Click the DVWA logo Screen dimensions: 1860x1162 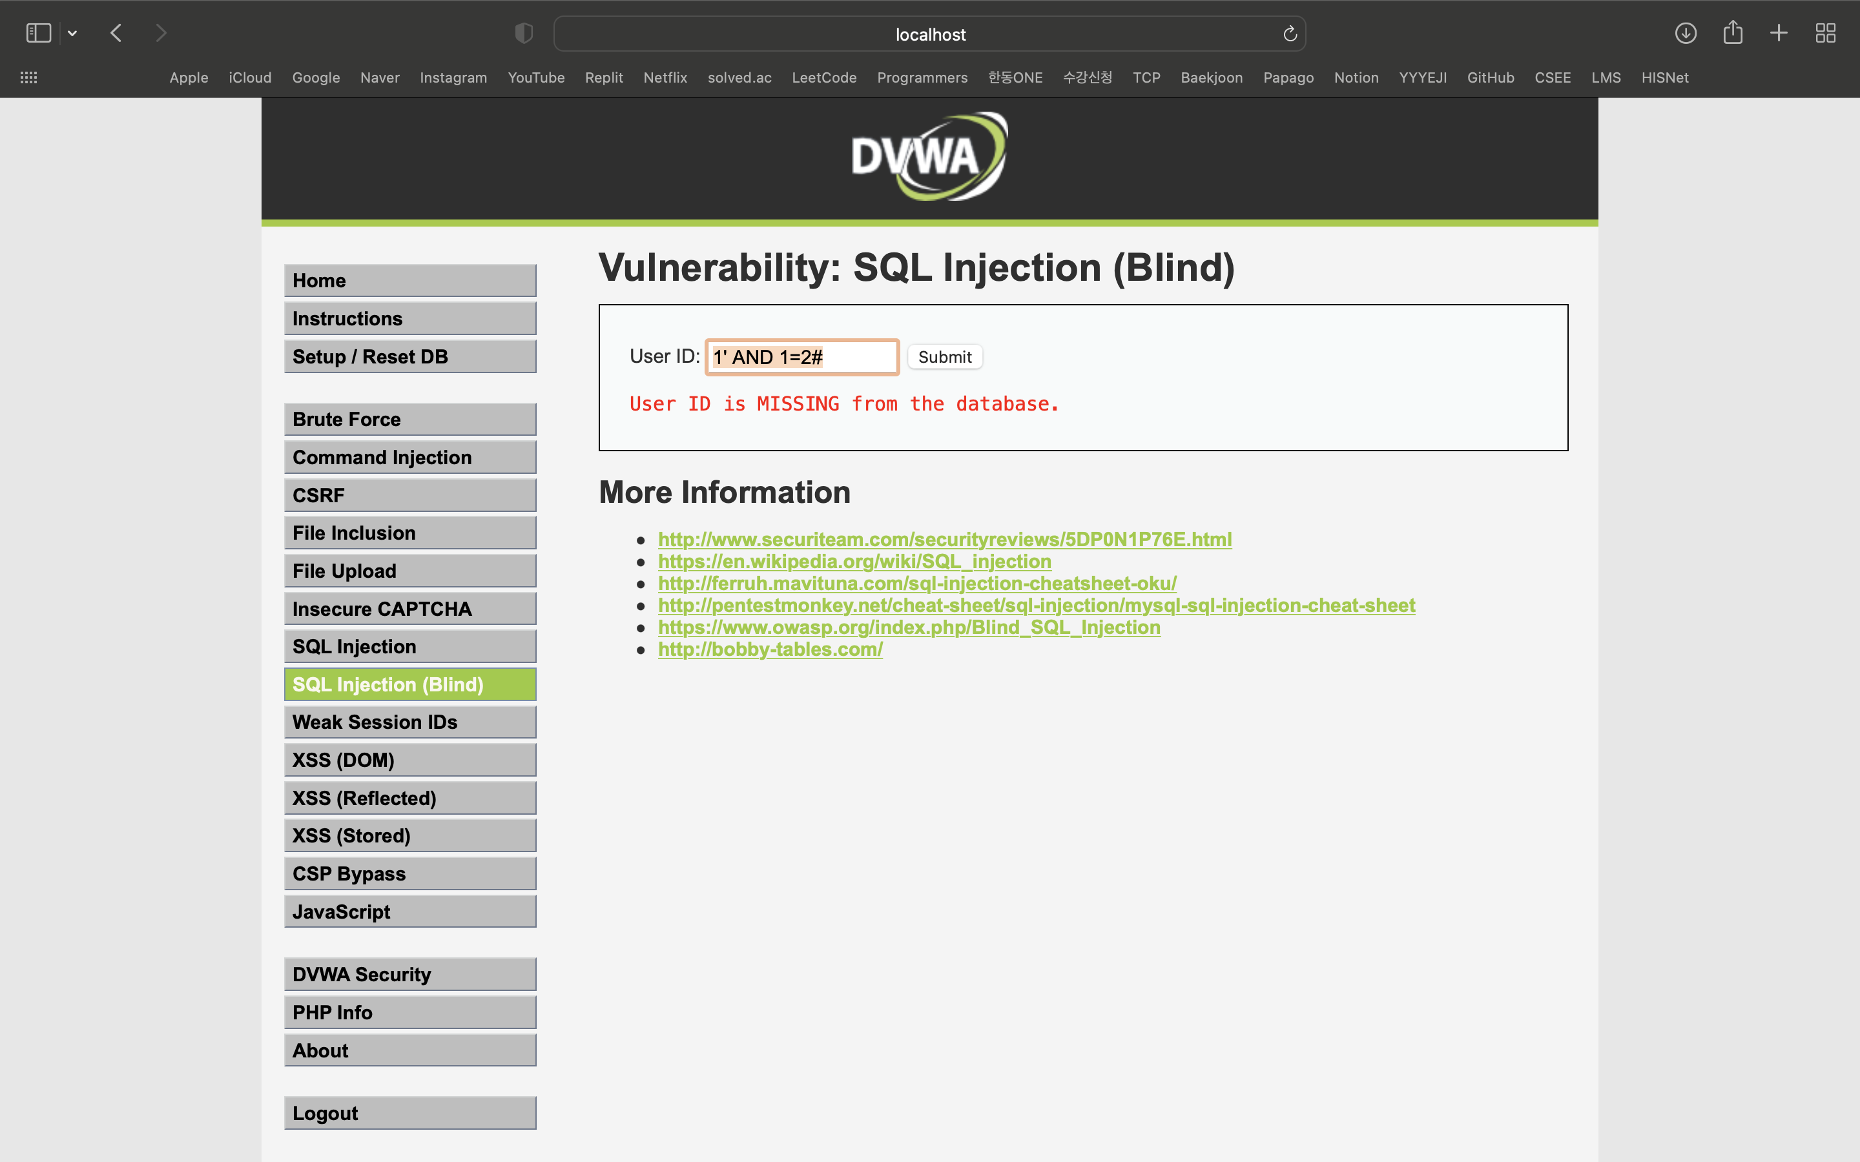click(929, 157)
